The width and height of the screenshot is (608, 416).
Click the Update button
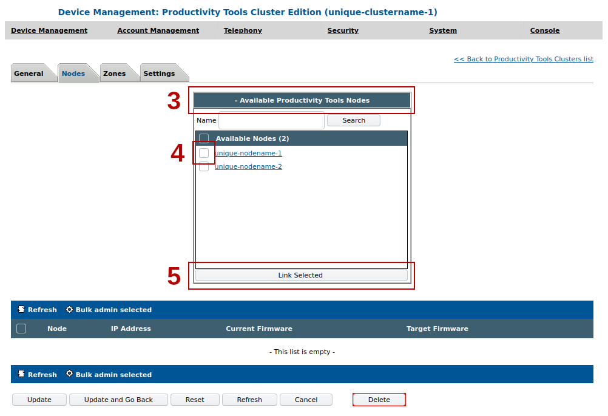coord(39,400)
